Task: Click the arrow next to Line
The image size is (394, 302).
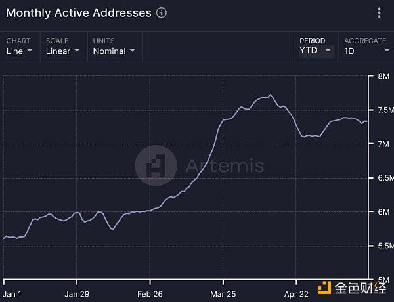Action: [x=30, y=51]
